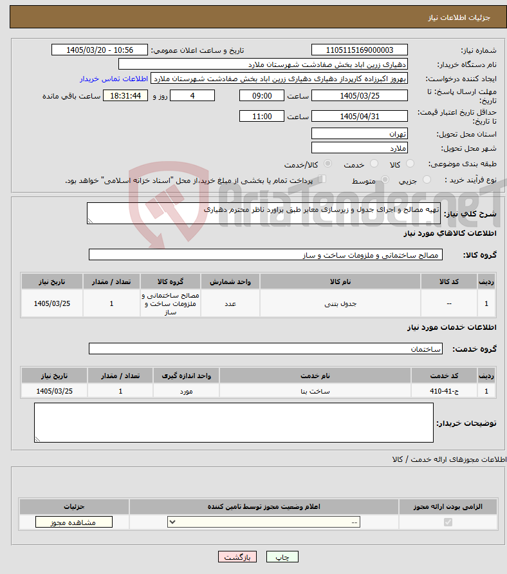507x574 pixels.
Task: Click the delivery city ملارد field
Action: pos(359,148)
